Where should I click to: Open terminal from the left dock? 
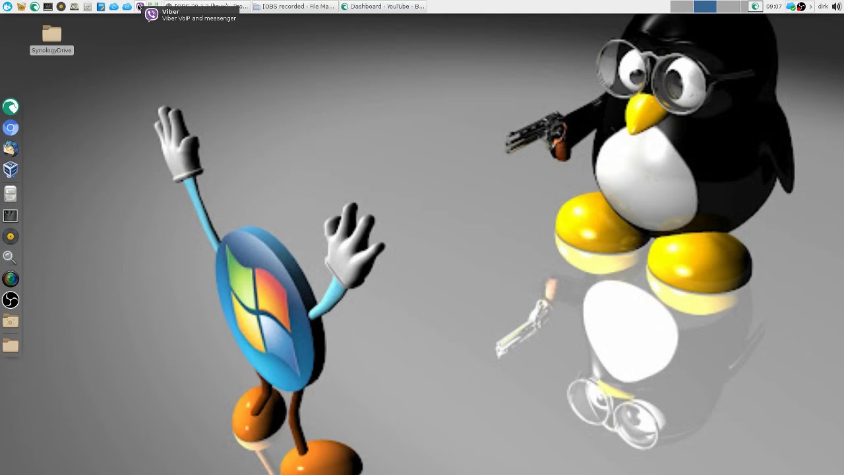coord(11,215)
